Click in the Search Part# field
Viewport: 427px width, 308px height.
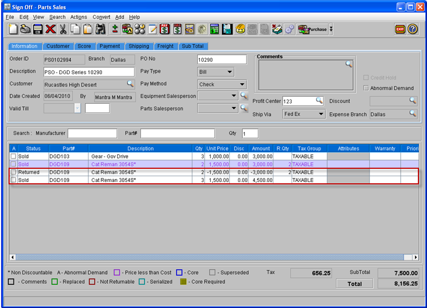(178, 133)
